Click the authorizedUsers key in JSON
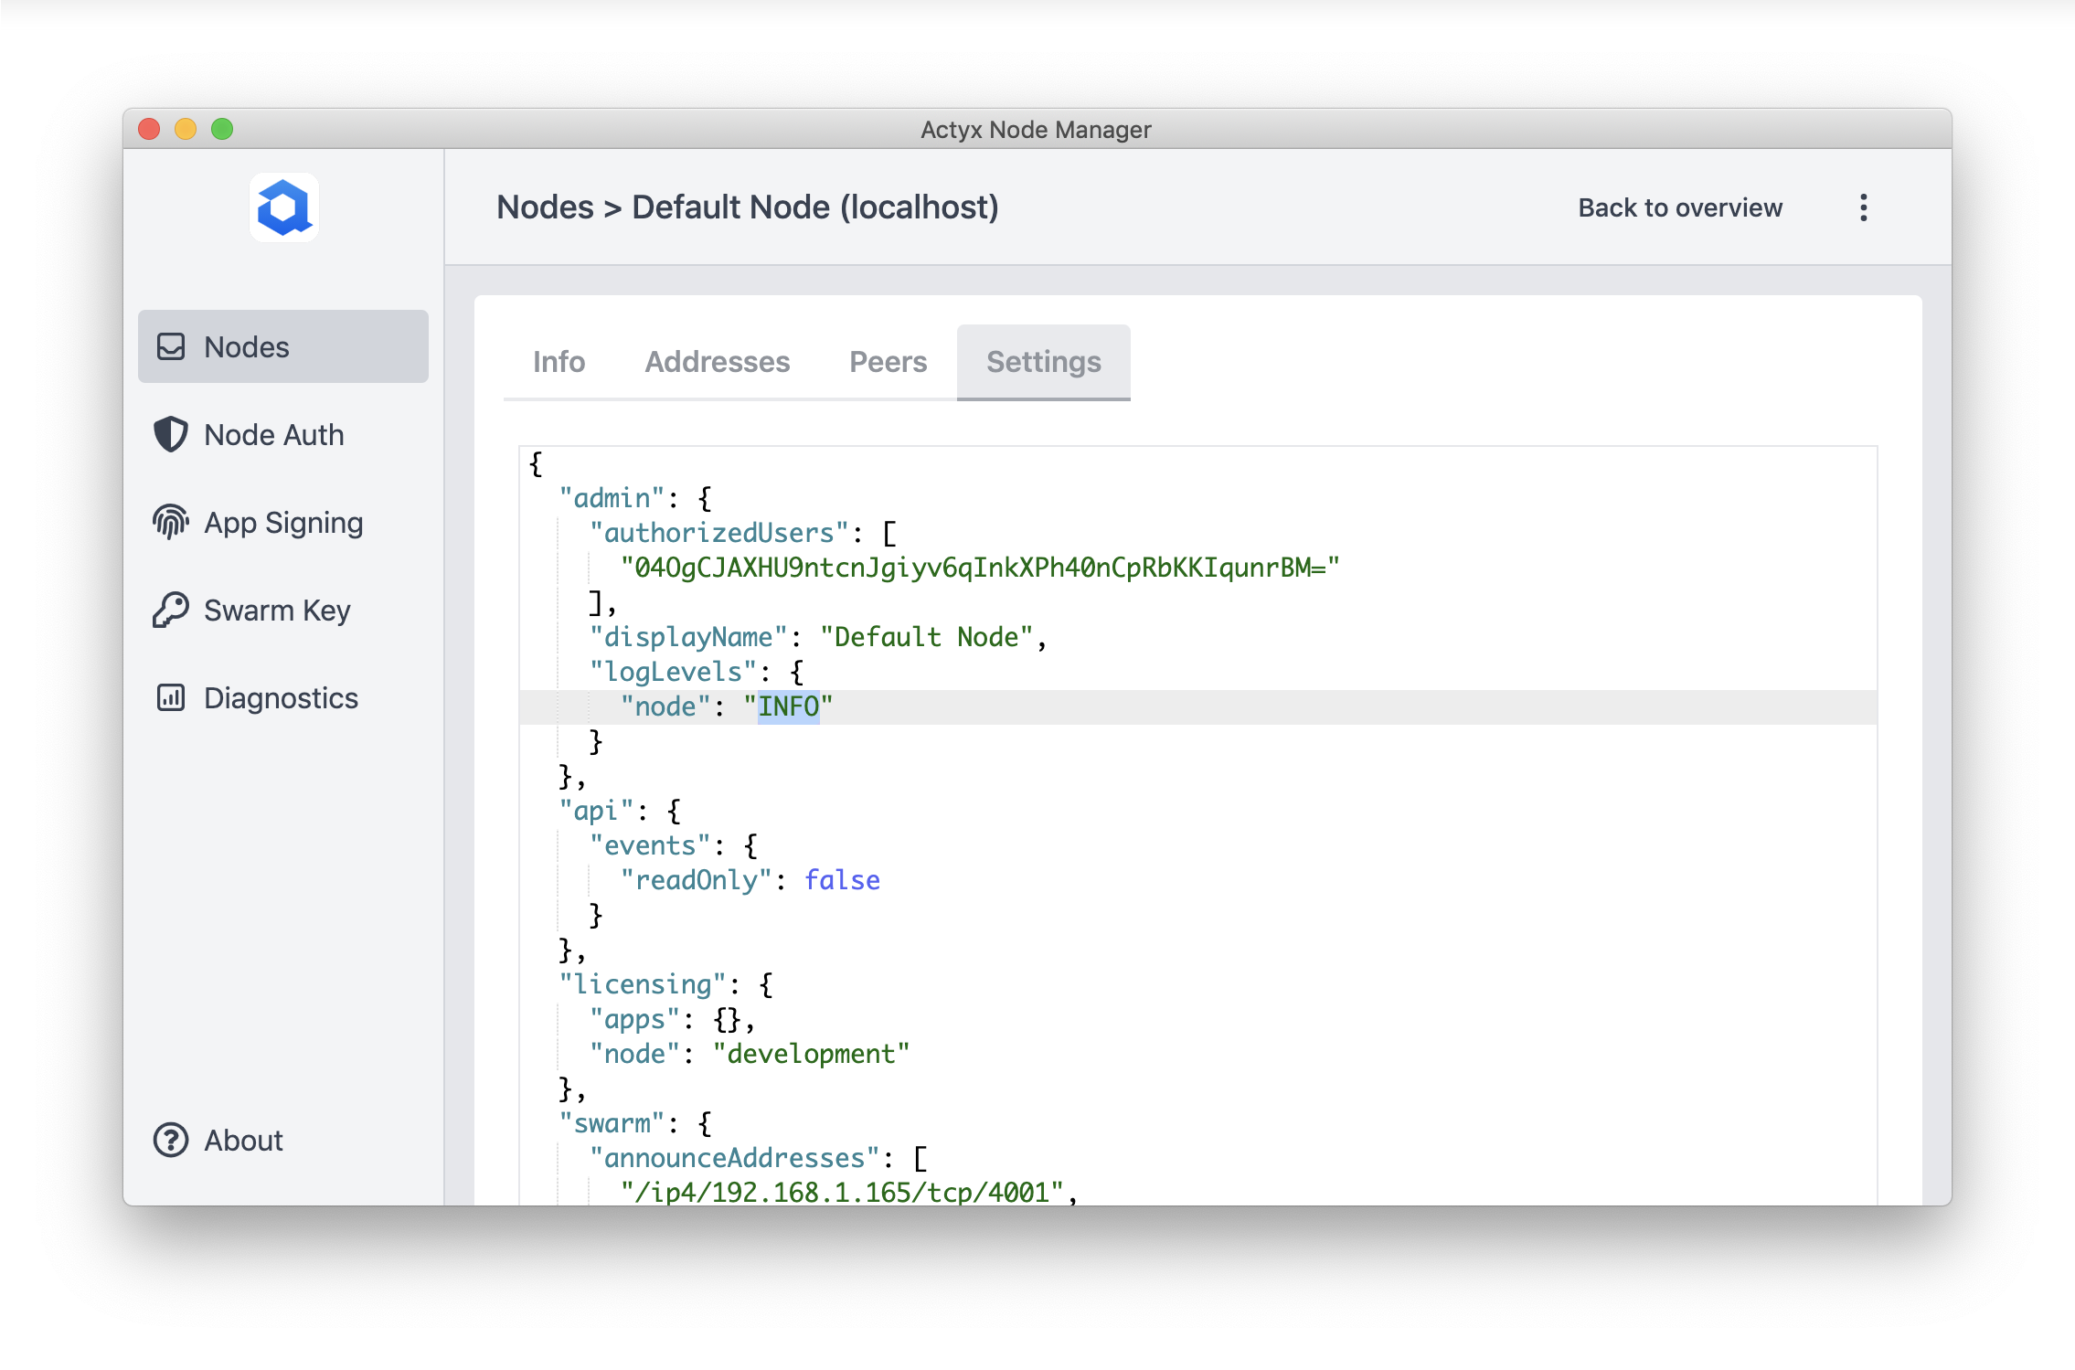The width and height of the screenshot is (2075, 1370). 720,532
